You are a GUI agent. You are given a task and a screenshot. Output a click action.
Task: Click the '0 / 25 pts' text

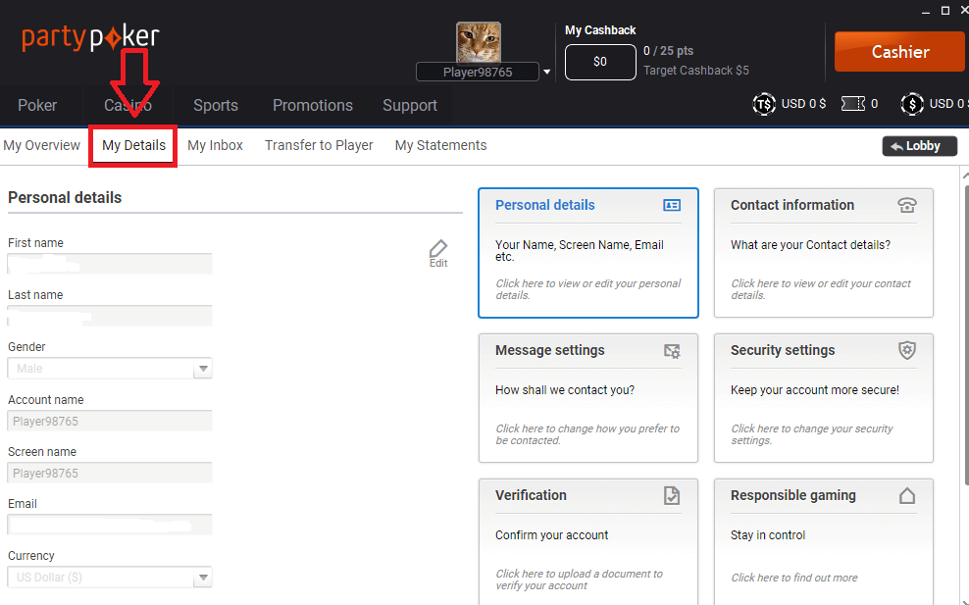668,51
